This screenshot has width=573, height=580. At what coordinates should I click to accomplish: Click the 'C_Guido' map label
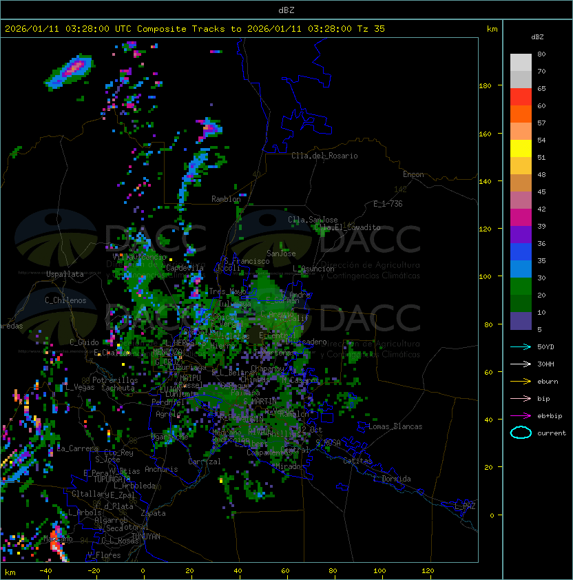pyautogui.click(x=84, y=342)
